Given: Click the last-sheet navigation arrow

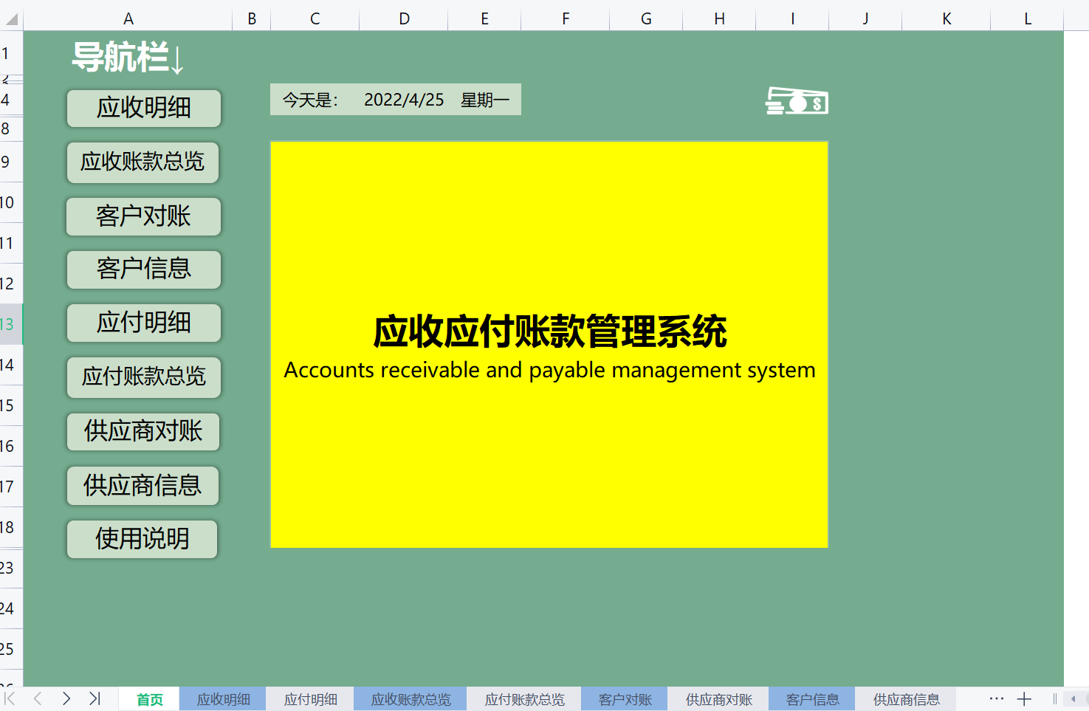Looking at the screenshot, I should pos(95,698).
